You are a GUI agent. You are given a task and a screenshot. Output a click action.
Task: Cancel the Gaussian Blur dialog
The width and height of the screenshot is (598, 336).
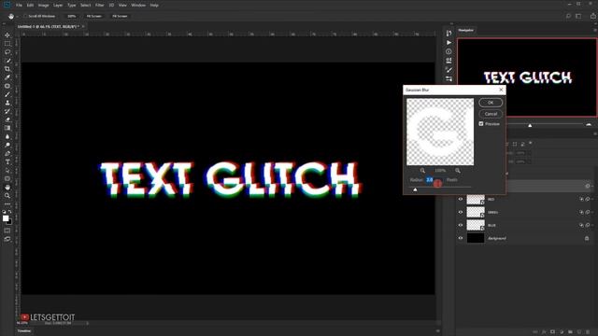pyautogui.click(x=491, y=114)
